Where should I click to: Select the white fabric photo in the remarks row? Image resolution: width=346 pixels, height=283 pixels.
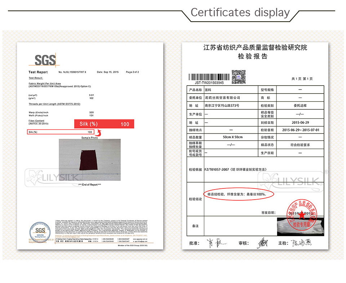coord(300,226)
